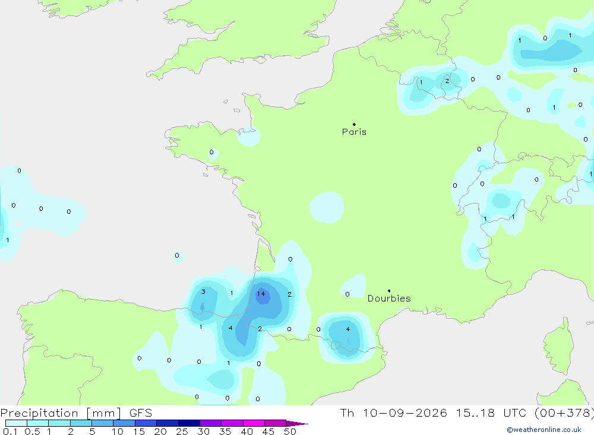Select the Dourbies location dot marker
This screenshot has height=435, width=594.
pos(389,291)
